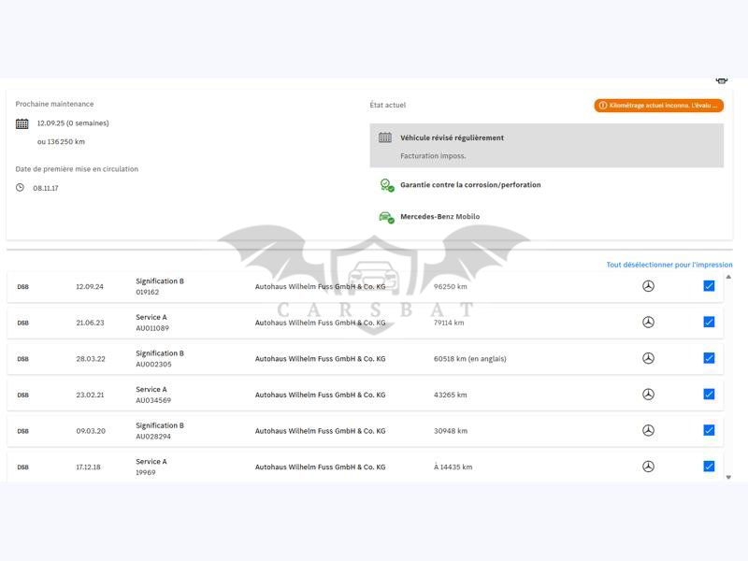Click Mercedes star logo in 23.02.21 row

point(648,395)
